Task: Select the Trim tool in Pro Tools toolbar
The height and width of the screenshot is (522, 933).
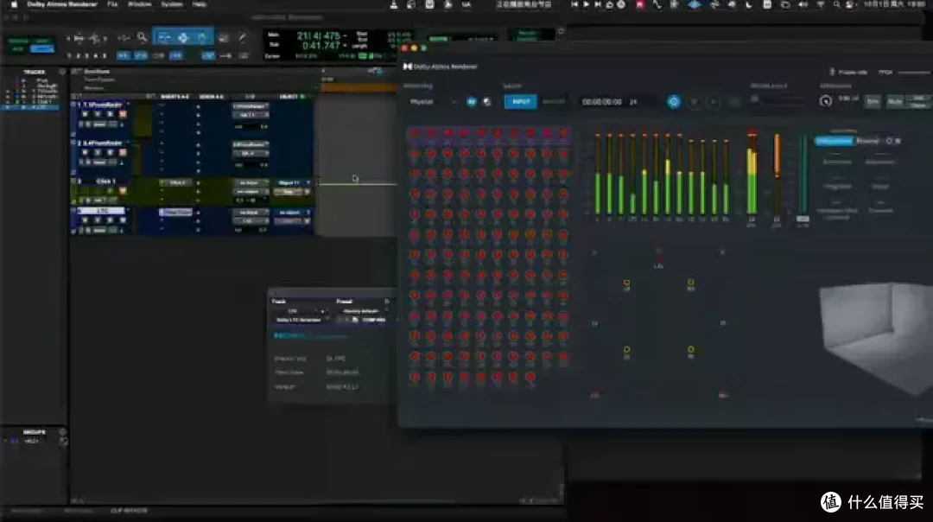Action: pos(163,37)
